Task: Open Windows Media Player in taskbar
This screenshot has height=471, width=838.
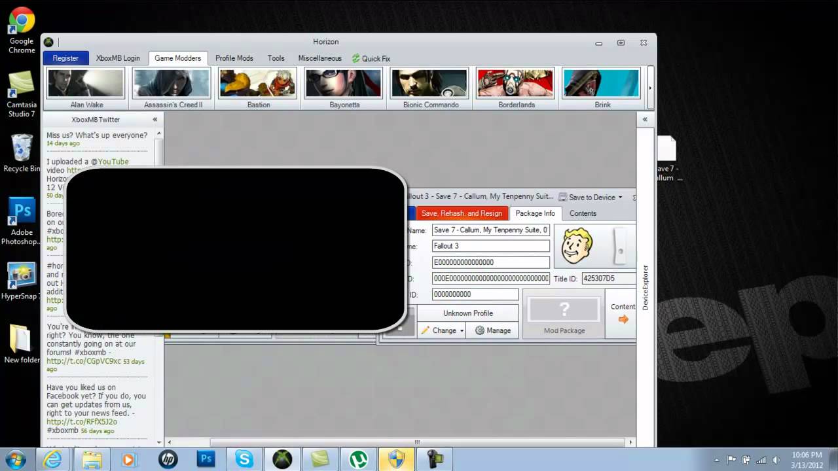Action: pos(128,459)
